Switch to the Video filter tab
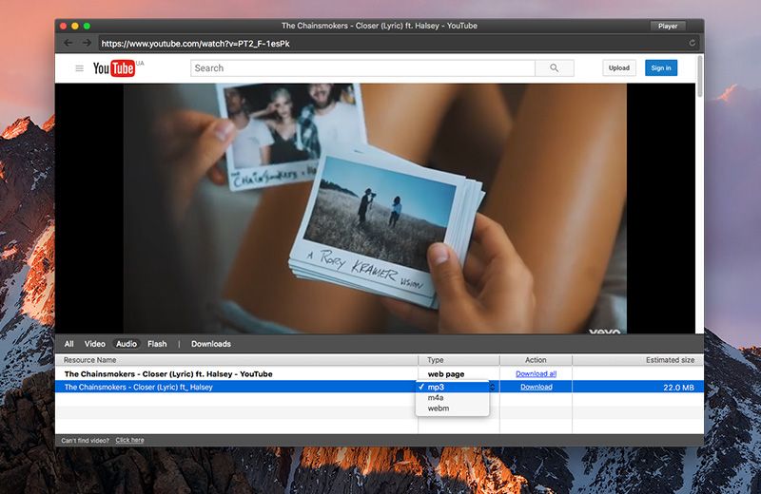This screenshot has height=494, width=761. 94,344
